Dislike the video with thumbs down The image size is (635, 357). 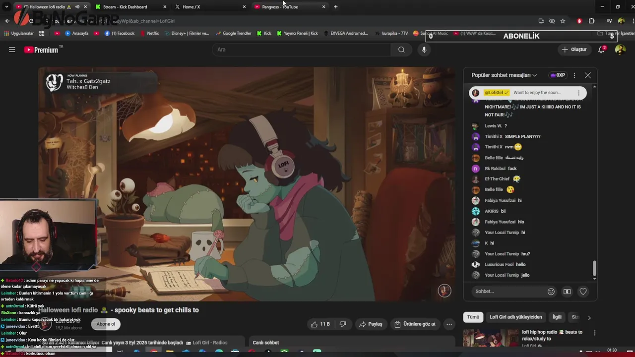(343, 324)
